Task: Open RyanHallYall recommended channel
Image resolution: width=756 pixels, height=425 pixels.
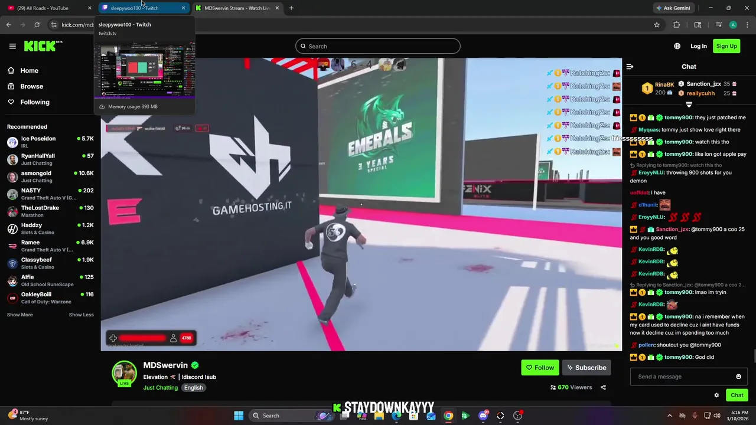Action: (50, 159)
